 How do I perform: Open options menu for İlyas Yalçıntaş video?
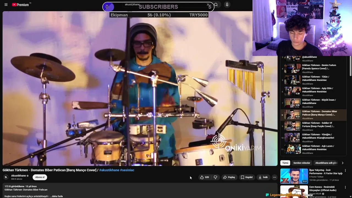[345, 170]
